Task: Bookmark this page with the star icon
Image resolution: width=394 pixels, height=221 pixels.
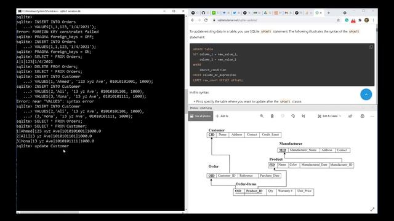Action: point(338,20)
